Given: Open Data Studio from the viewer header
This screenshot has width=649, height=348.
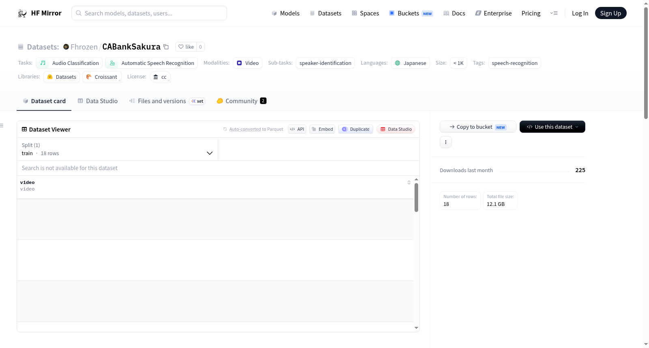Looking at the screenshot, I should click(396, 129).
